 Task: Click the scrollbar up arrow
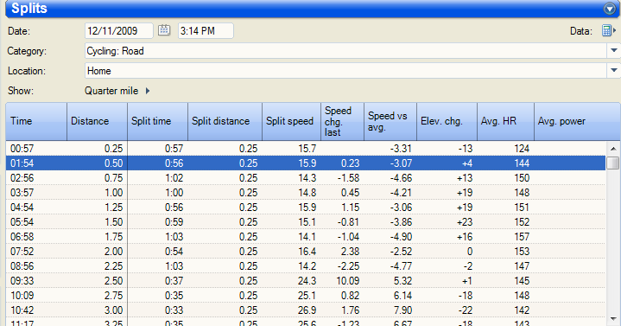click(x=613, y=149)
